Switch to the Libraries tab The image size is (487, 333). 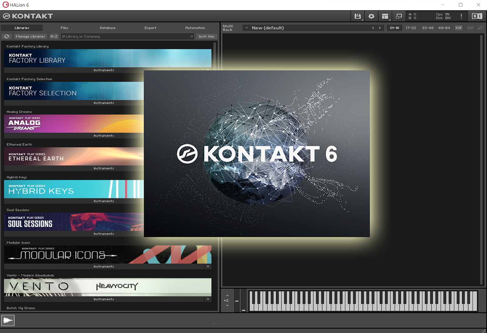pyautogui.click(x=22, y=28)
